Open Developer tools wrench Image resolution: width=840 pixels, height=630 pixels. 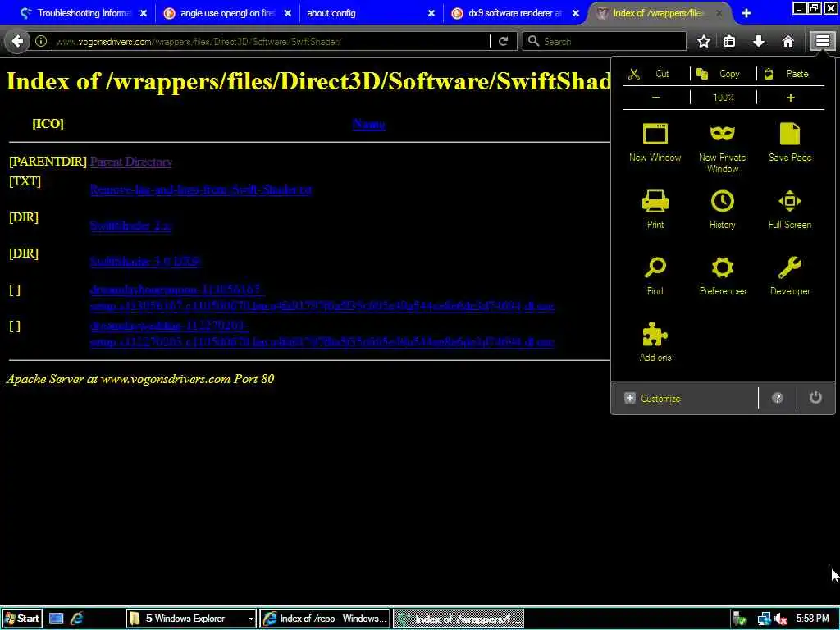[x=790, y=276]
